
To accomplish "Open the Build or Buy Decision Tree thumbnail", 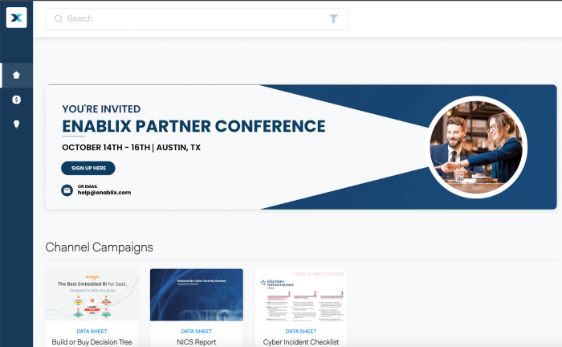I will [92, 295].
